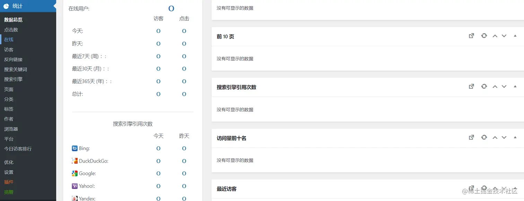Open the 访问量前十名 widget's details link icon
This screenshot has height=201, width=524.
point(471,137)
